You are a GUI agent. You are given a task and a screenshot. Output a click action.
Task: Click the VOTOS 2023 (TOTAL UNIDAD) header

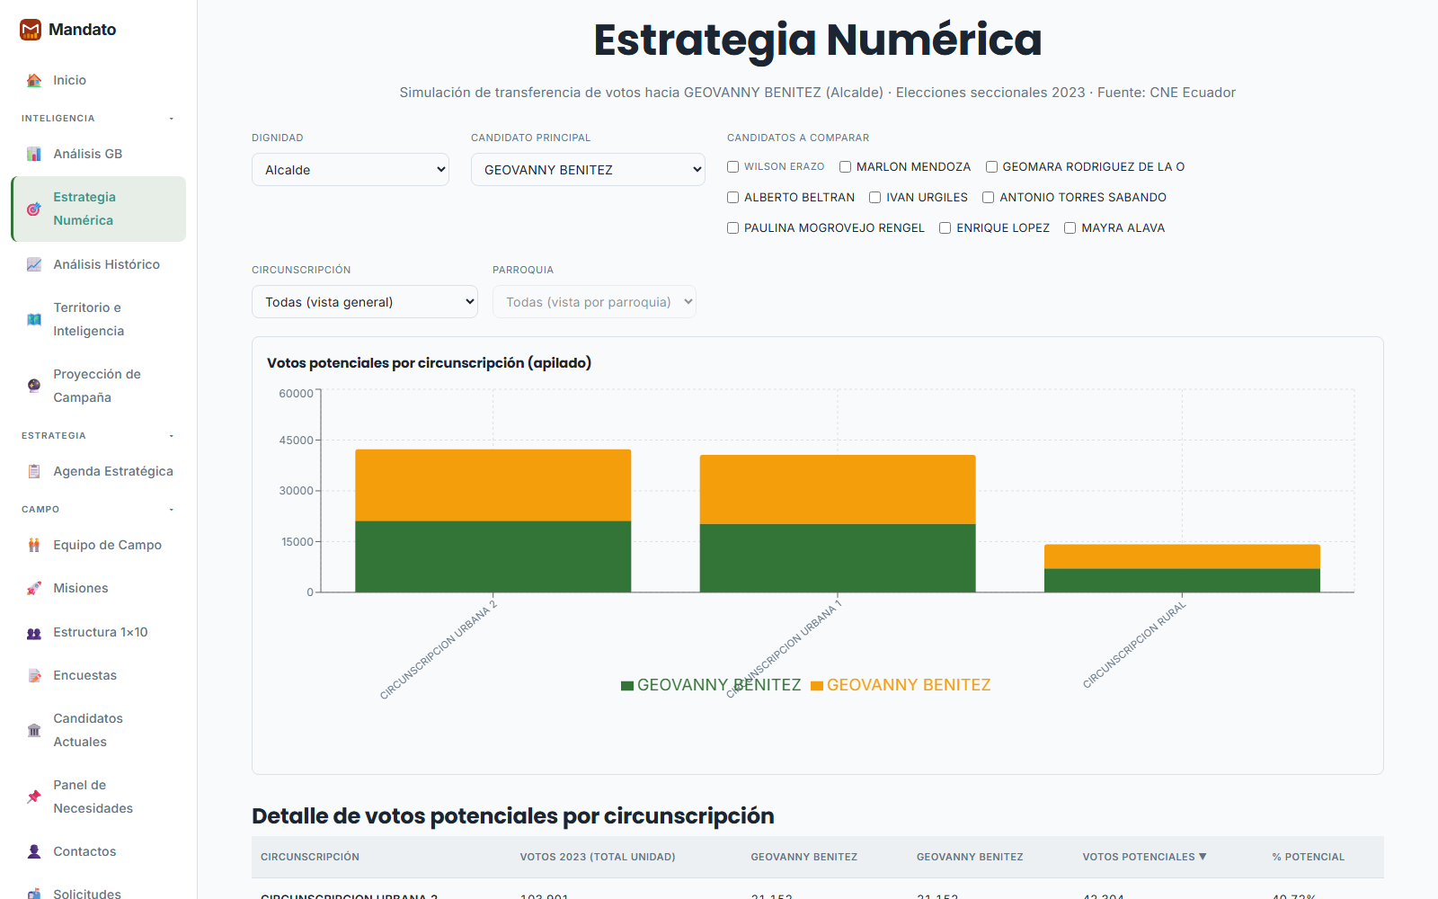tap(598, 857)
